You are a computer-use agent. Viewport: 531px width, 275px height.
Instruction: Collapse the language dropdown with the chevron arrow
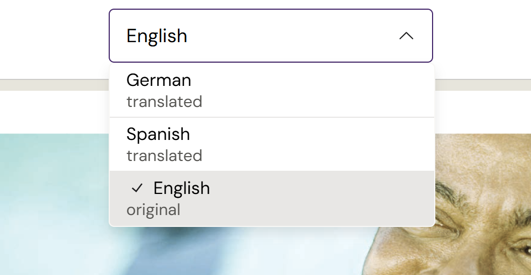coord(406,36)
